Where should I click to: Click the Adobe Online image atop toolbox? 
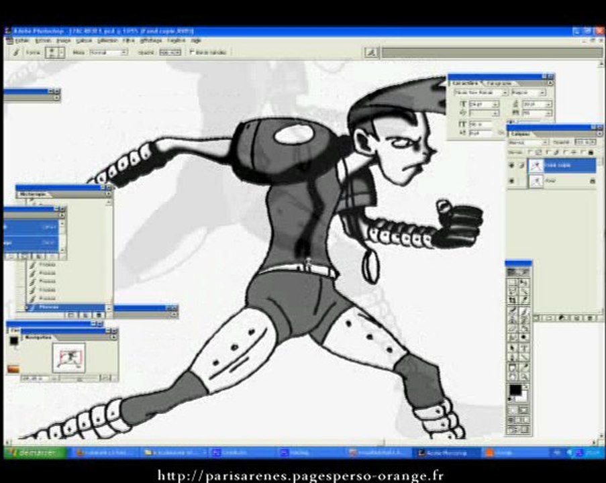[x=518, y=272]
